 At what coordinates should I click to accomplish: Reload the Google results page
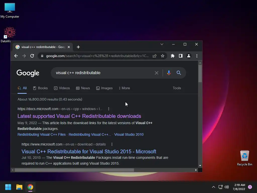[x=32, y=56]
